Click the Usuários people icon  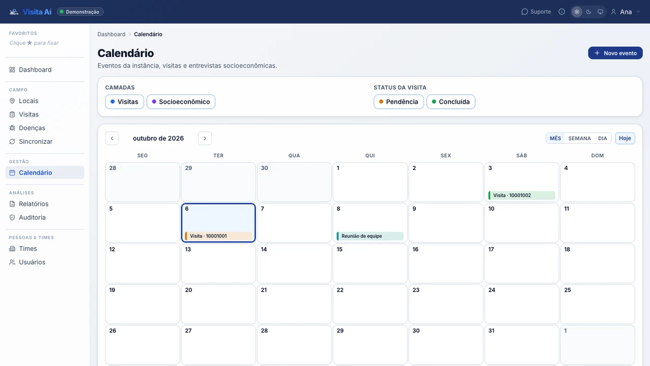[12, 262]
